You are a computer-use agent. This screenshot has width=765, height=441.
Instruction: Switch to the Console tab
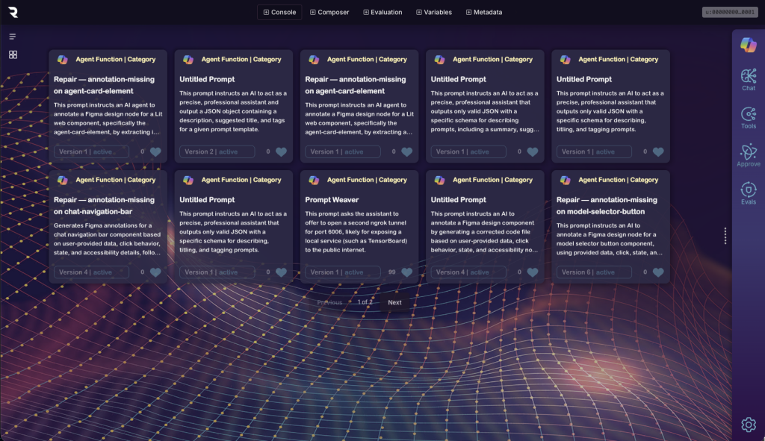279,12
